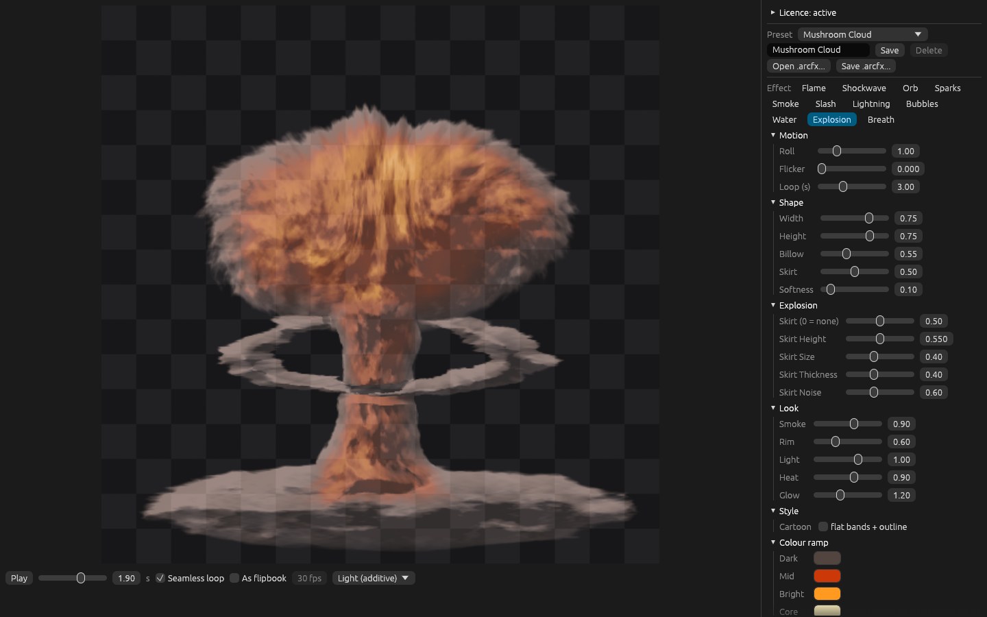Play the effect animation
This screenshot has width=987, height=617.
[x=19, y=578]
